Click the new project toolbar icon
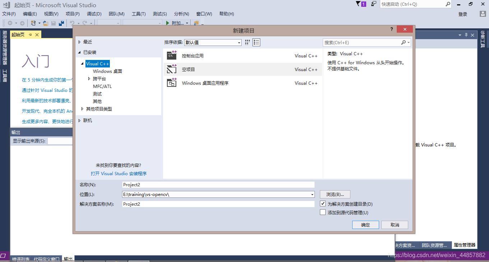This screenshot has width=489, height=262. point(33,23)
